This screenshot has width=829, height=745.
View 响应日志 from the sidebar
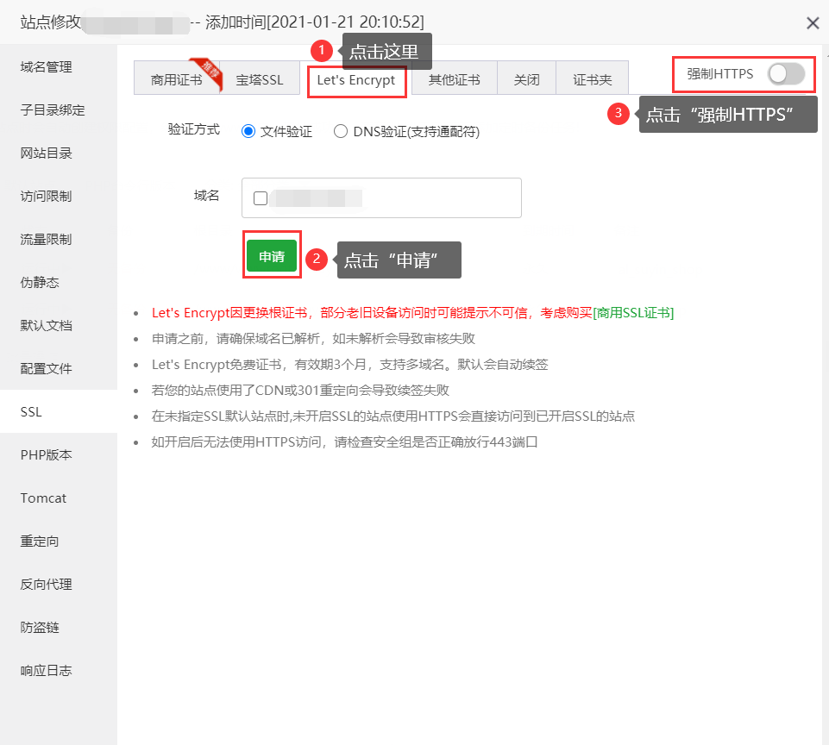coord(43,670)
